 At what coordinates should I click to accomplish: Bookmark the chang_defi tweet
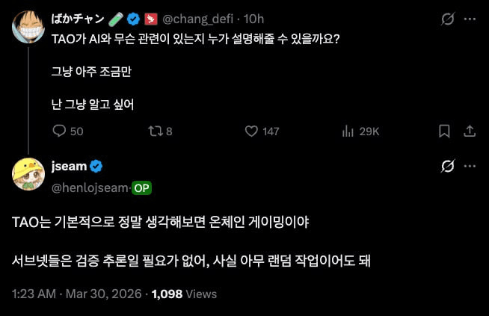444,131
